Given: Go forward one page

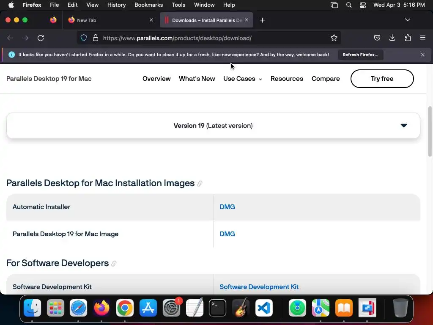Looking at the screenshot, I should click(x=25, y=38).
